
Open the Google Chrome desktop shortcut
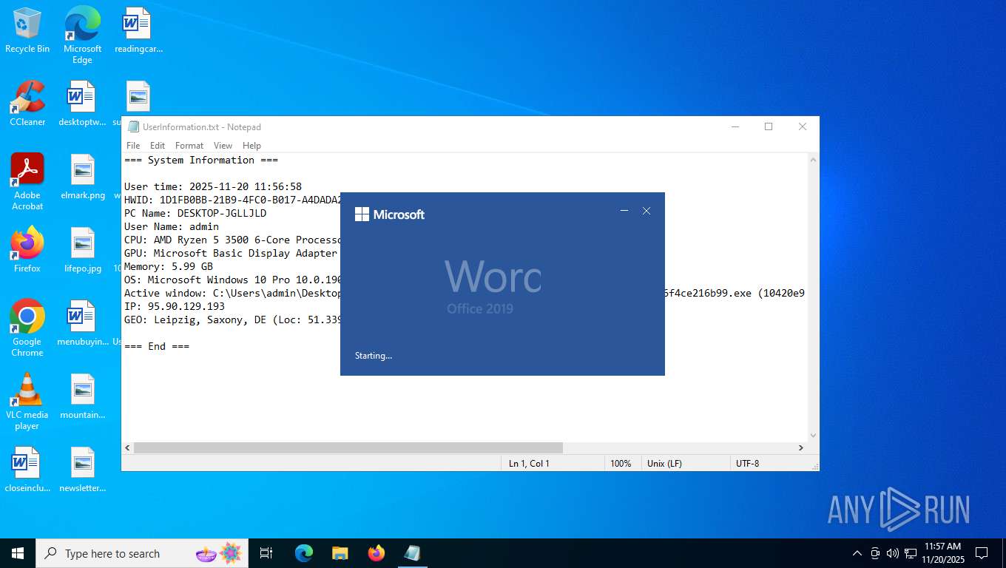point(27,328)
